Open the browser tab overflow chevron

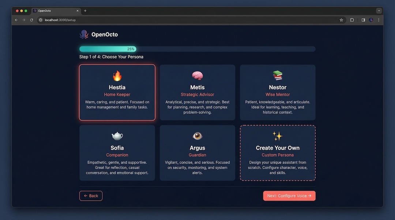point(379,11)
